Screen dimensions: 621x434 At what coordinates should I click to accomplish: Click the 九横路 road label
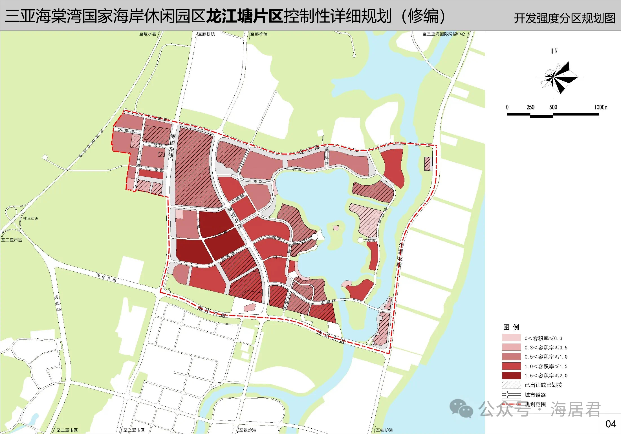pyautogui.click(x=126, y=130)
